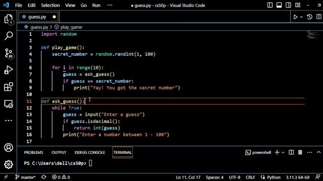Split the editor right

coord(318,17)
